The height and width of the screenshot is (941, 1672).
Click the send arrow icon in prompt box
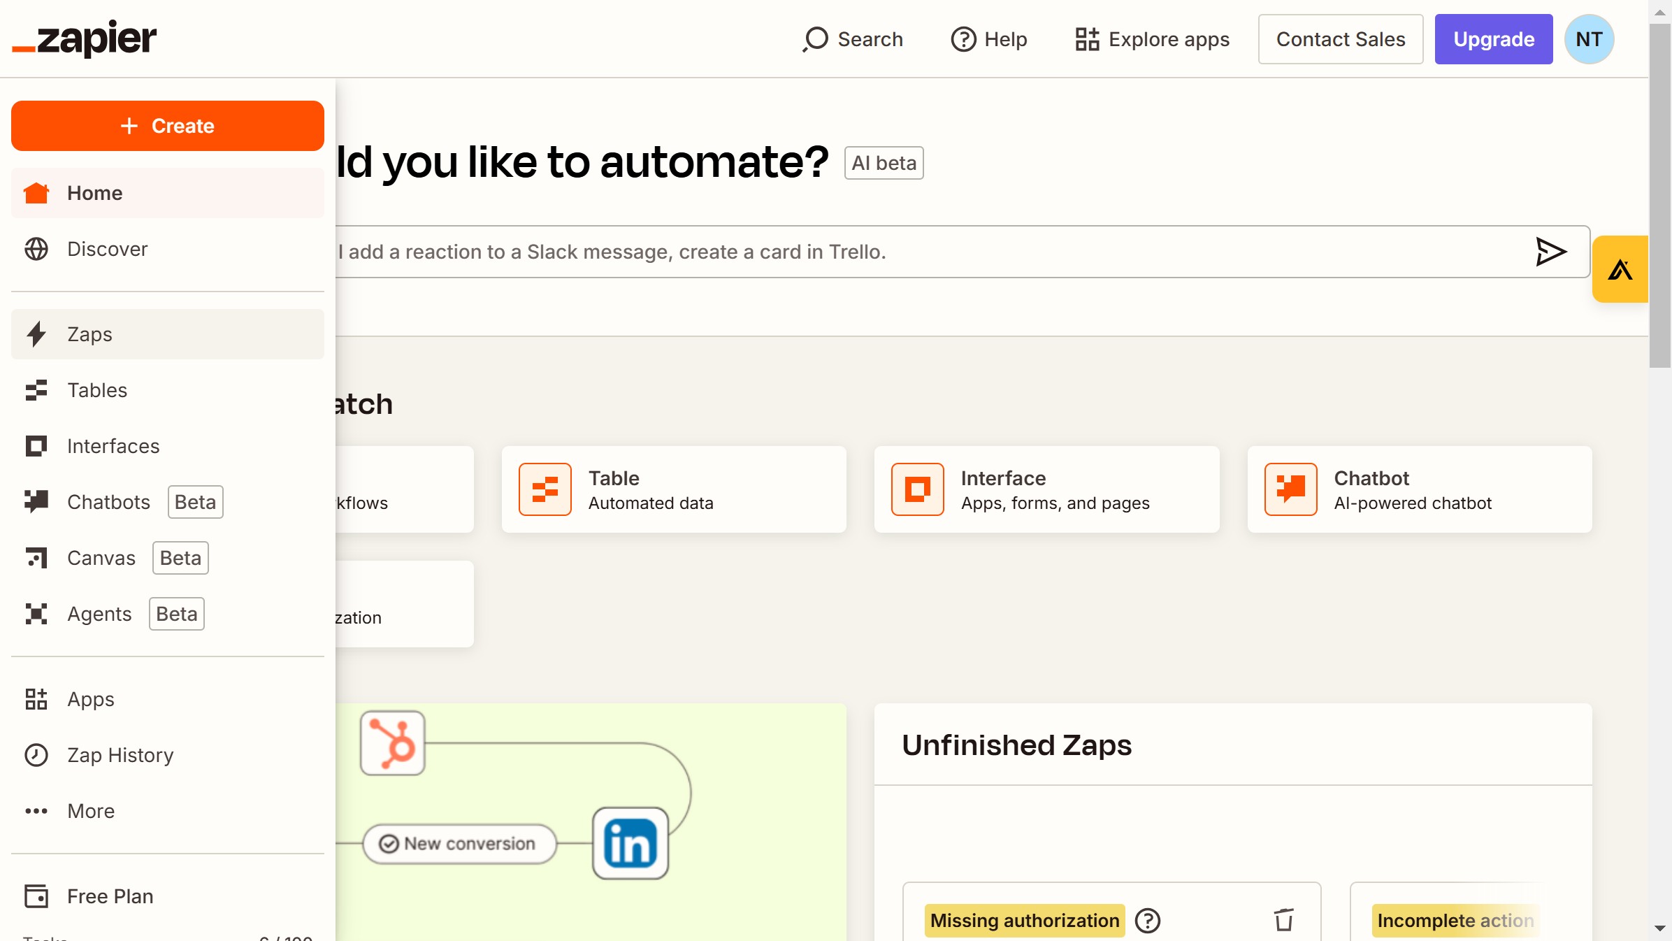(1550, 252)
